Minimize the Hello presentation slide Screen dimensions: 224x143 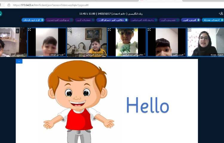(x=19, y=61)
